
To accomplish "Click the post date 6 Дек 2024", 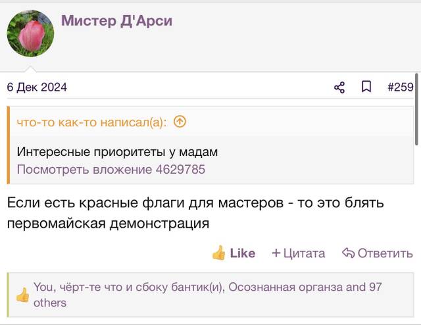I will click(x=37, y=87).
